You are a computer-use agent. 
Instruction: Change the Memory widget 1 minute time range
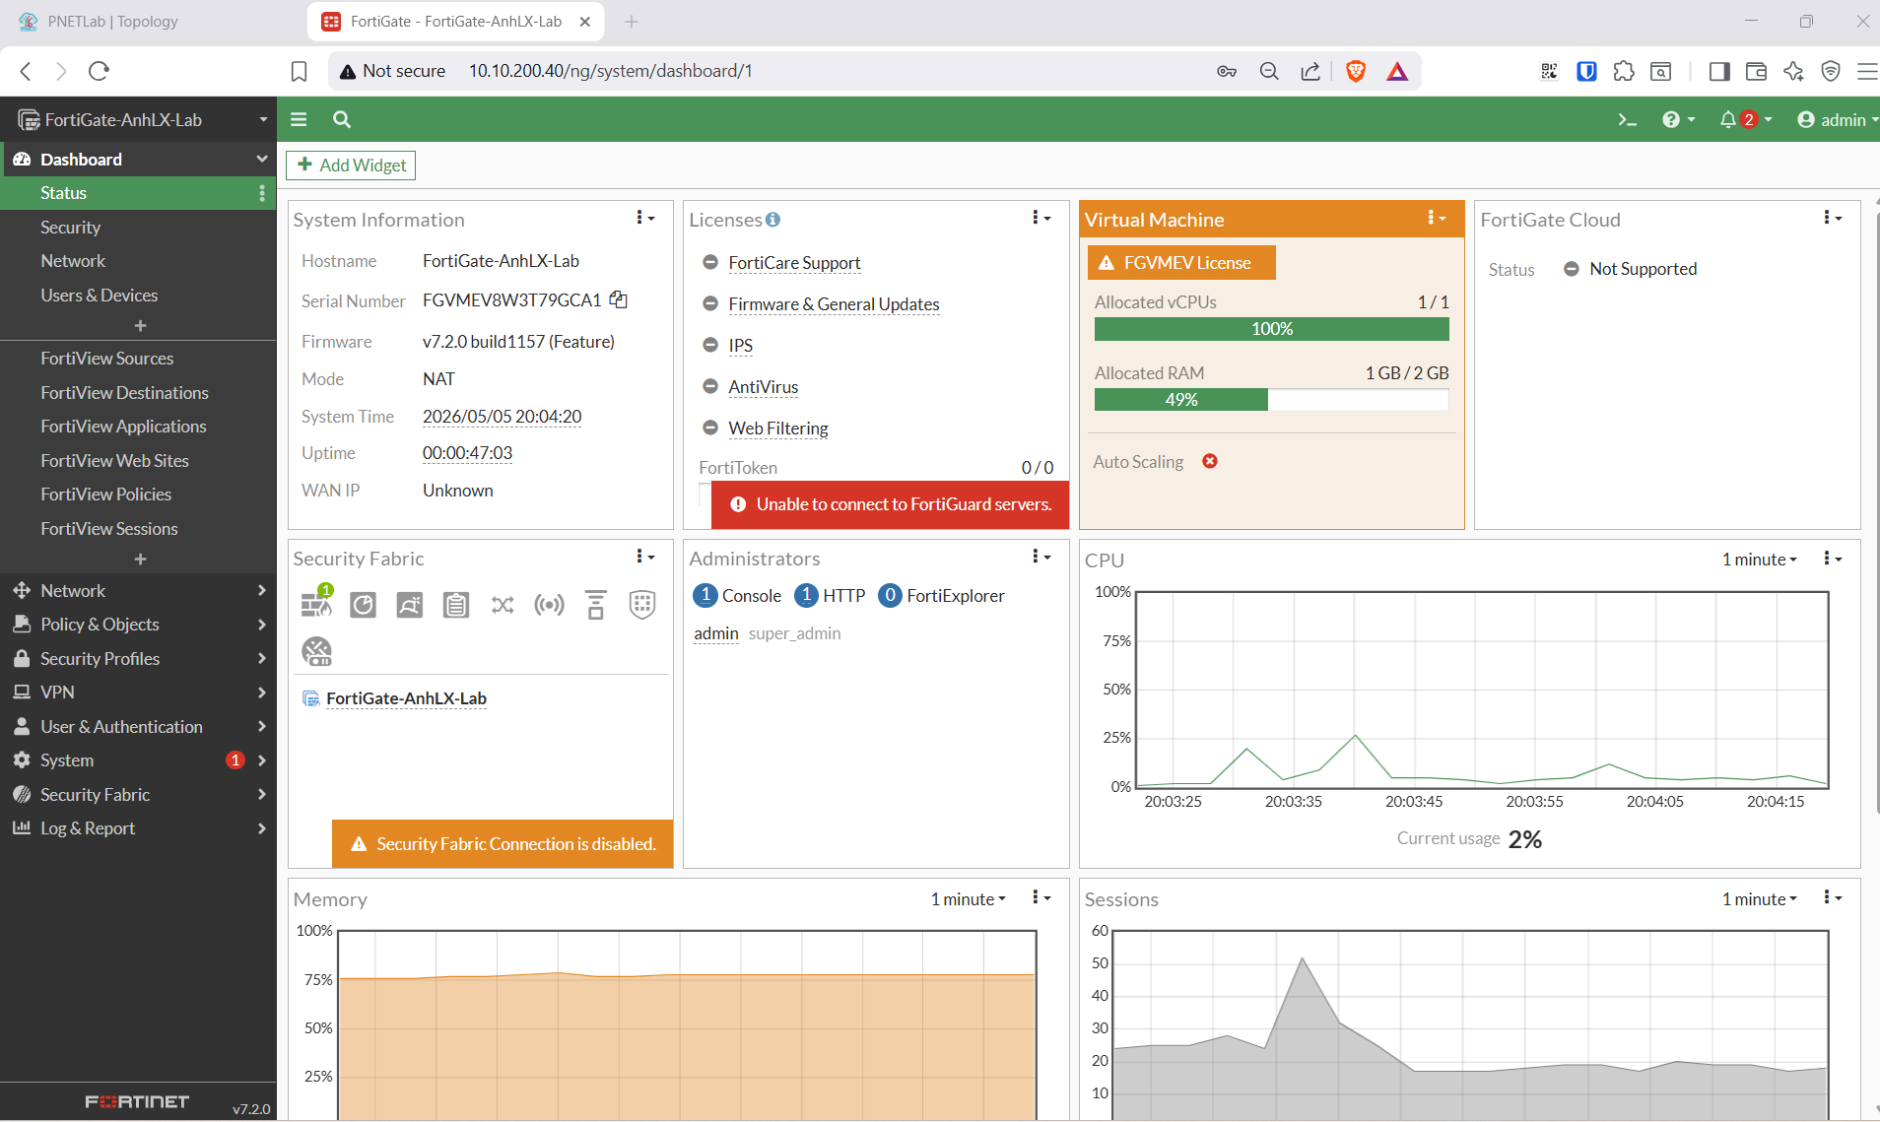[x=968, y=898]
